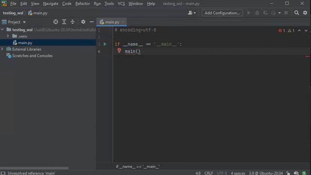Open the 3.9 @ Ubuntu-20.04 interpreter selector
The image size is (311, 175).
(266, 173)
